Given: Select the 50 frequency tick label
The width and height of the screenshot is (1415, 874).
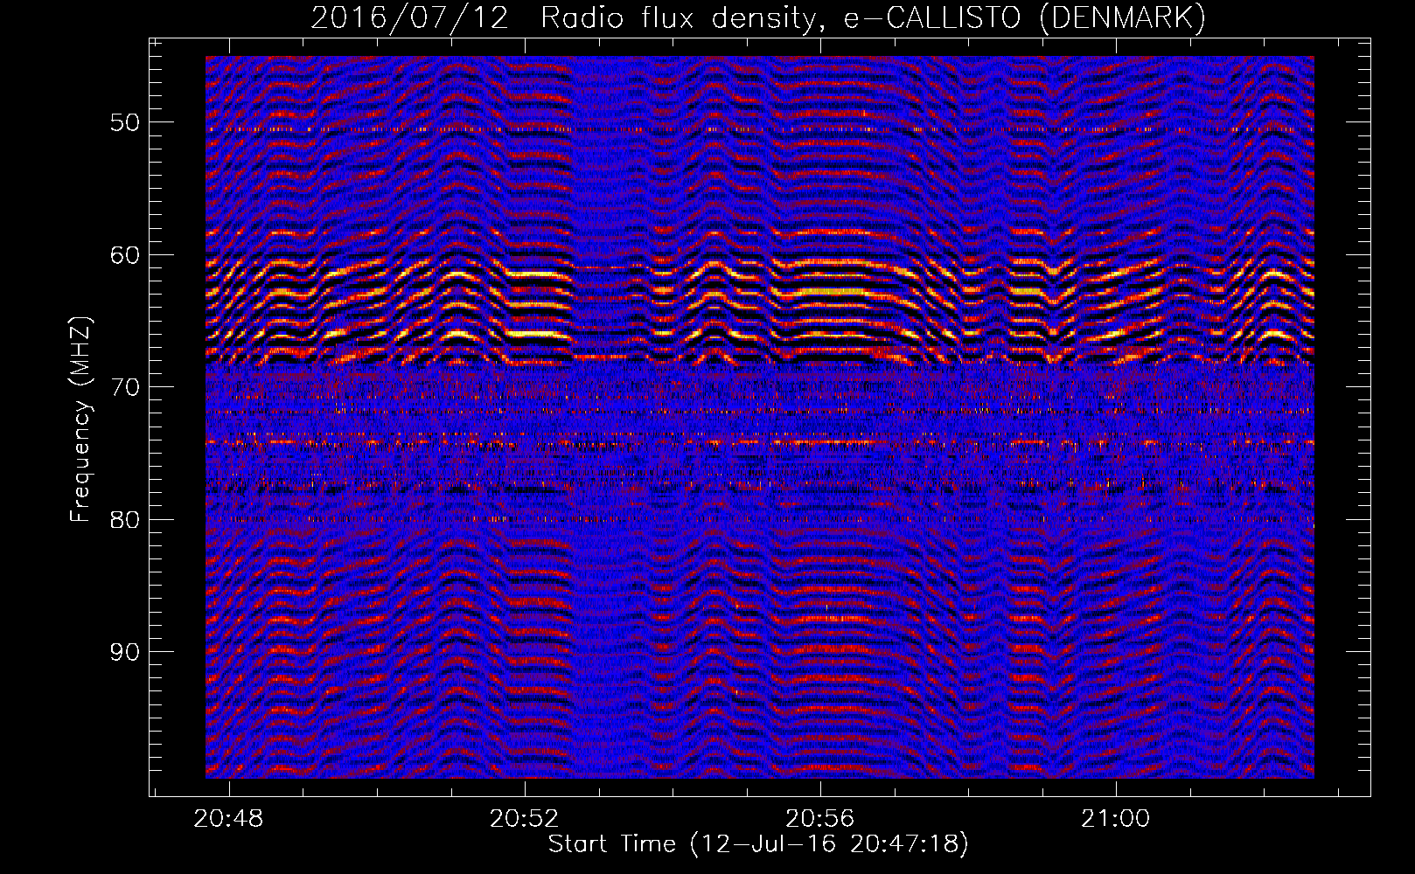Looking at the screenshot, I should pos(125,122).
